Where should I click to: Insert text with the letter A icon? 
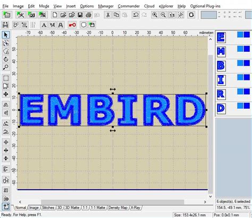pos(44,25)
